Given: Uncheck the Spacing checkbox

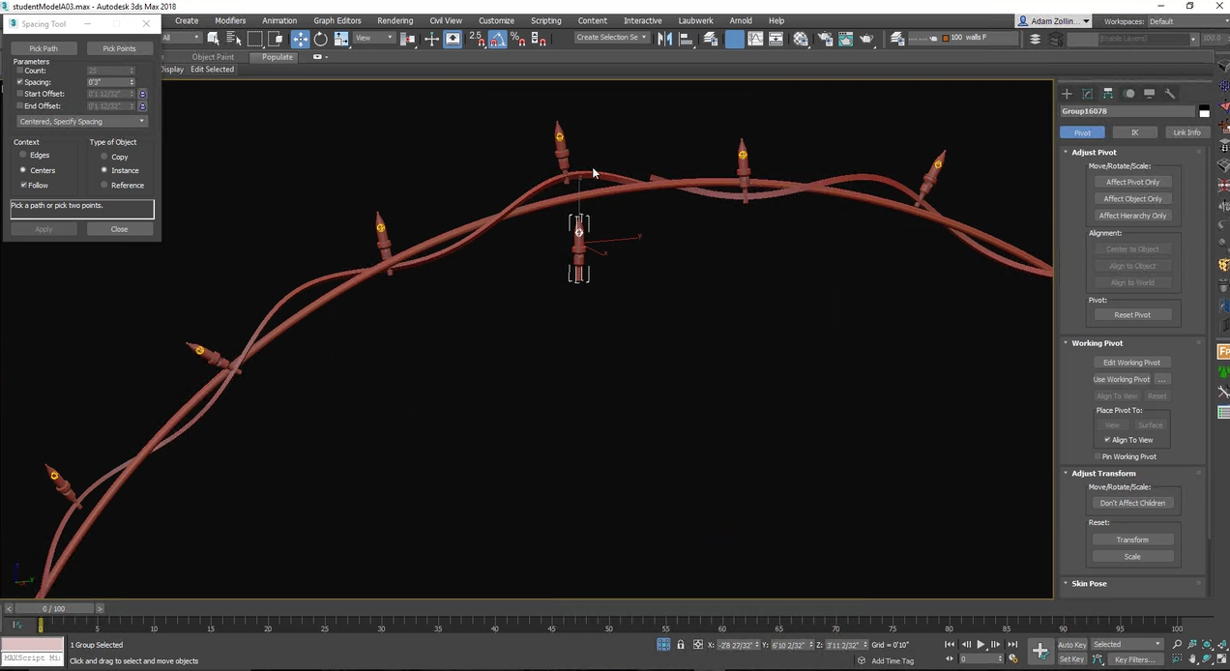Looking at the screenshot, I should [x=20, y=82].
